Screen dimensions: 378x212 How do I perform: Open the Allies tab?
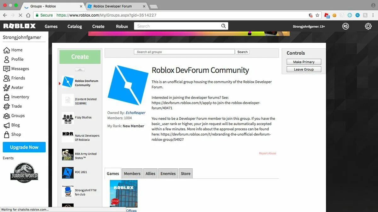pos(150,173)
